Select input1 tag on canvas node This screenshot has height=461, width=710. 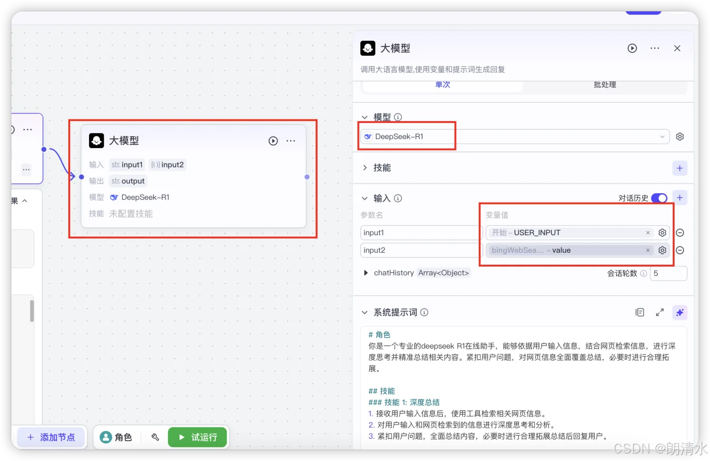127,165
